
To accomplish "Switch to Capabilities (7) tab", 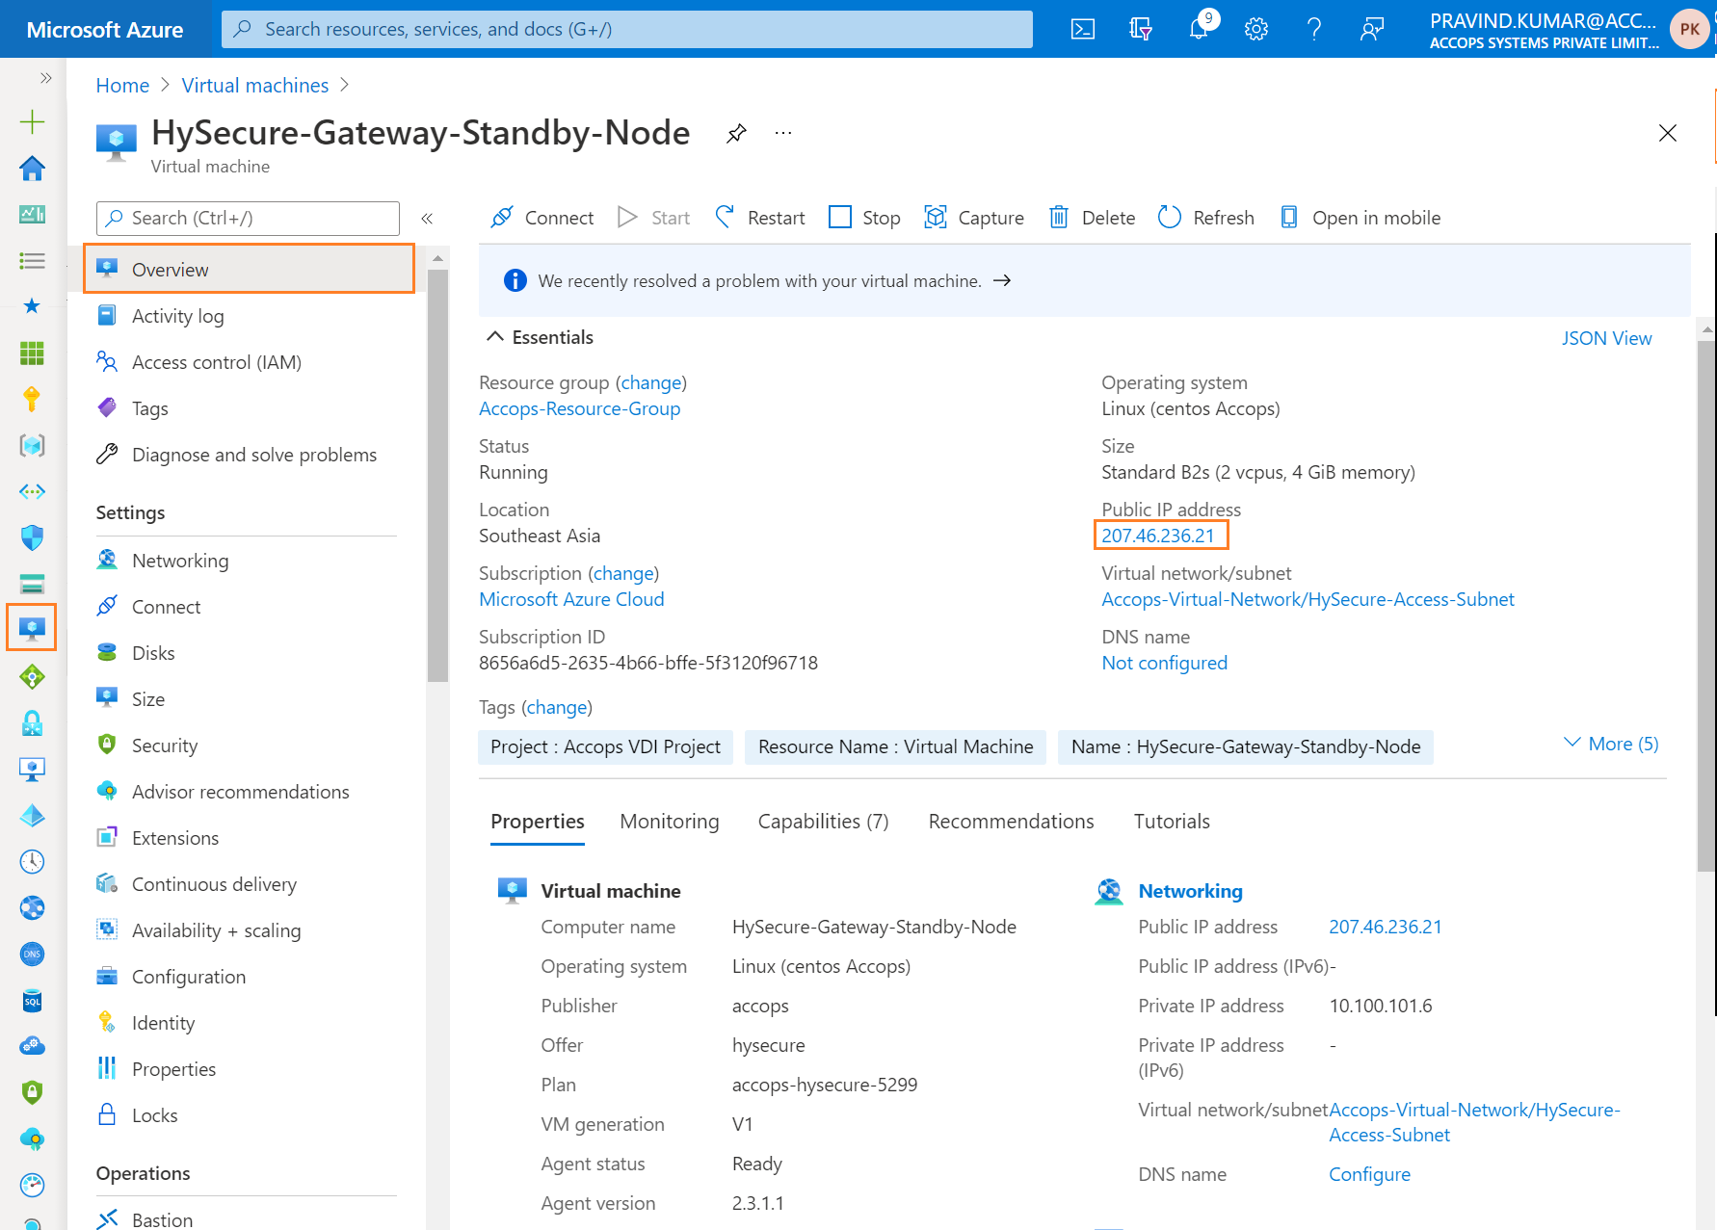I will click(x=823, y=822).
